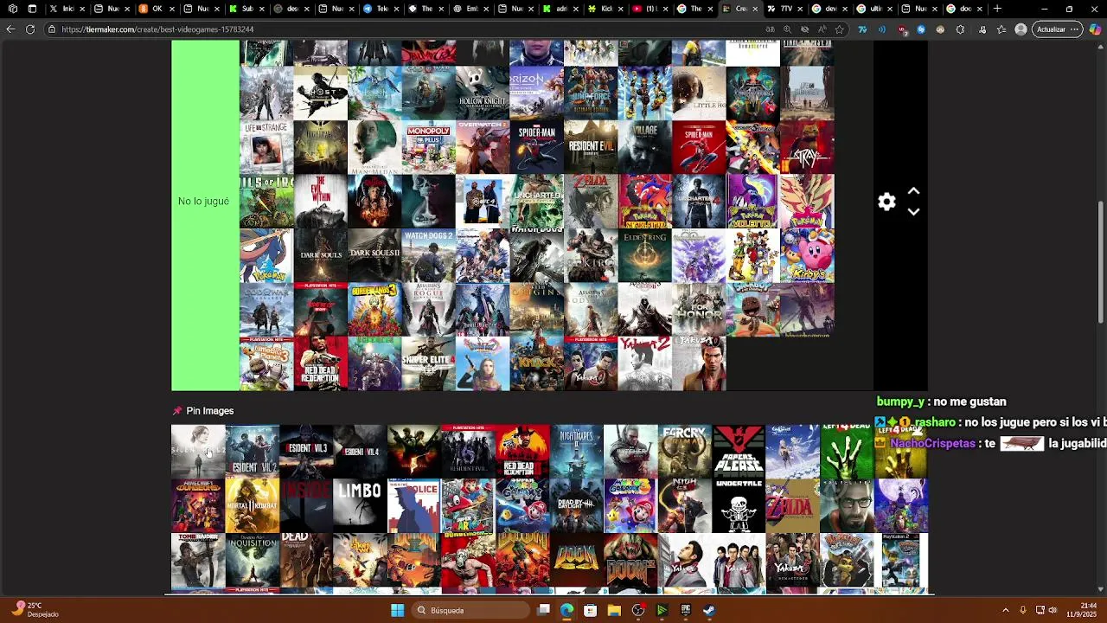This screenshot has width=1107, height=623.
Task: Select Stray in the tier row
Action: [807, 147]
